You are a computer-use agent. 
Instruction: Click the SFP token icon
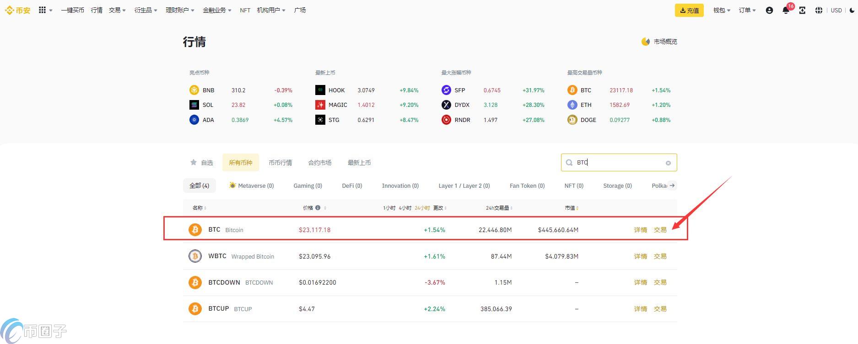(x=446, y=90)
